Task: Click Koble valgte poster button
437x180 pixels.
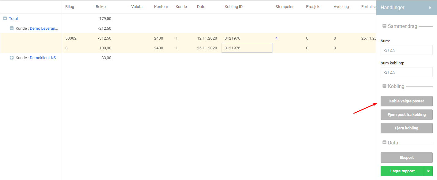Action: (x=406, y=101)
